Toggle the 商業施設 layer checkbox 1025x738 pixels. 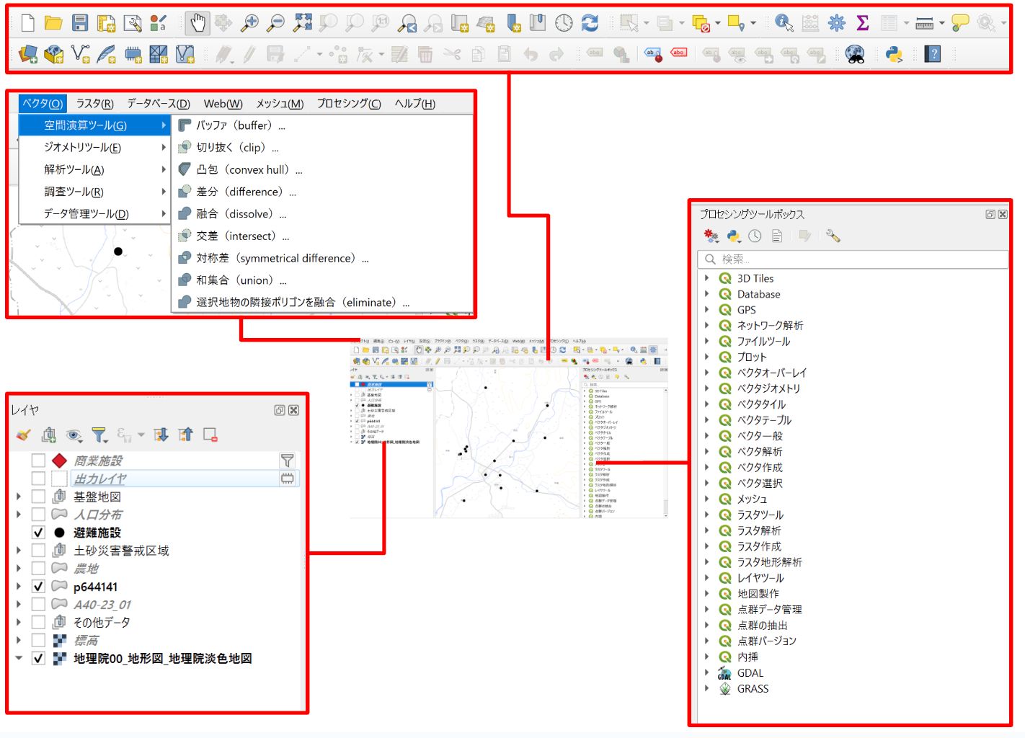click(38, 461)
